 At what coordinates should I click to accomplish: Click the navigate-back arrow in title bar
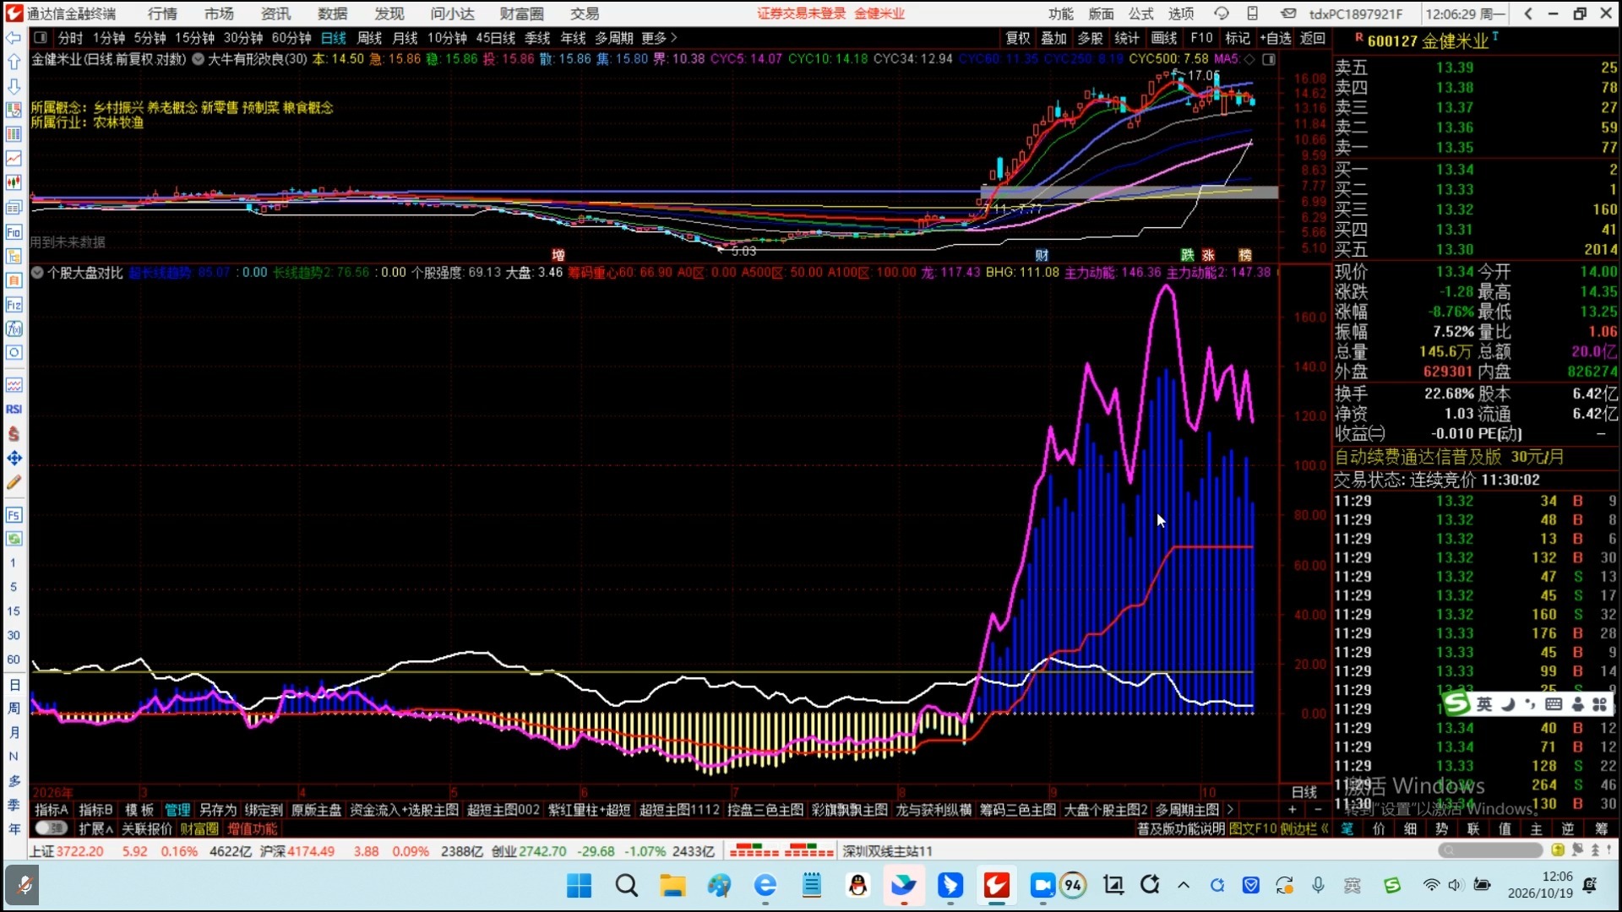pyautogui.click(x=1528, y=14)
